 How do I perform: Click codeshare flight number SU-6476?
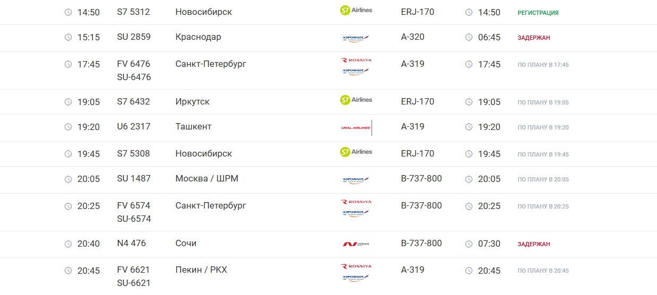tap(134, 77)
